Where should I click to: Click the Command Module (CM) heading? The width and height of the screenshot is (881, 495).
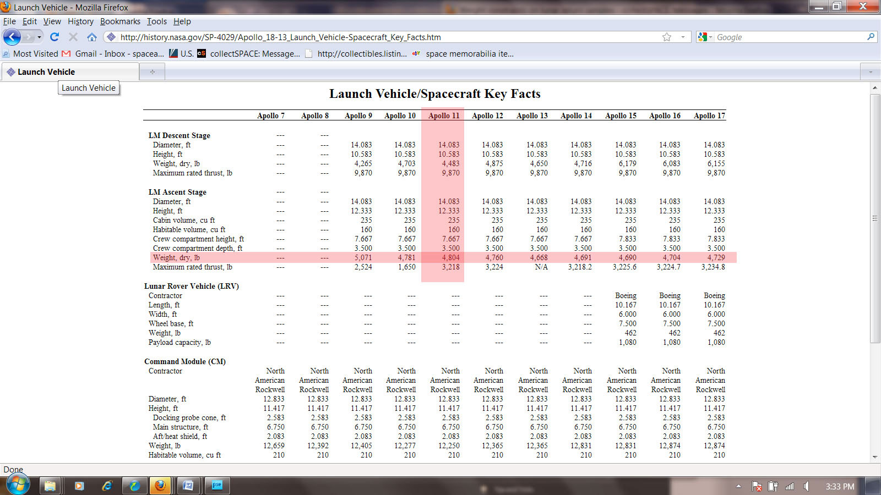[x=185, y=361]
